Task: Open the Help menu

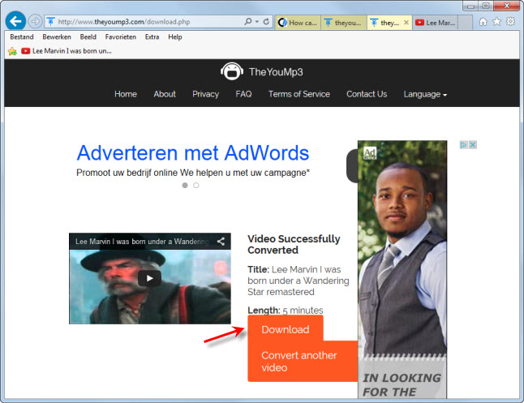Action: 174,36
